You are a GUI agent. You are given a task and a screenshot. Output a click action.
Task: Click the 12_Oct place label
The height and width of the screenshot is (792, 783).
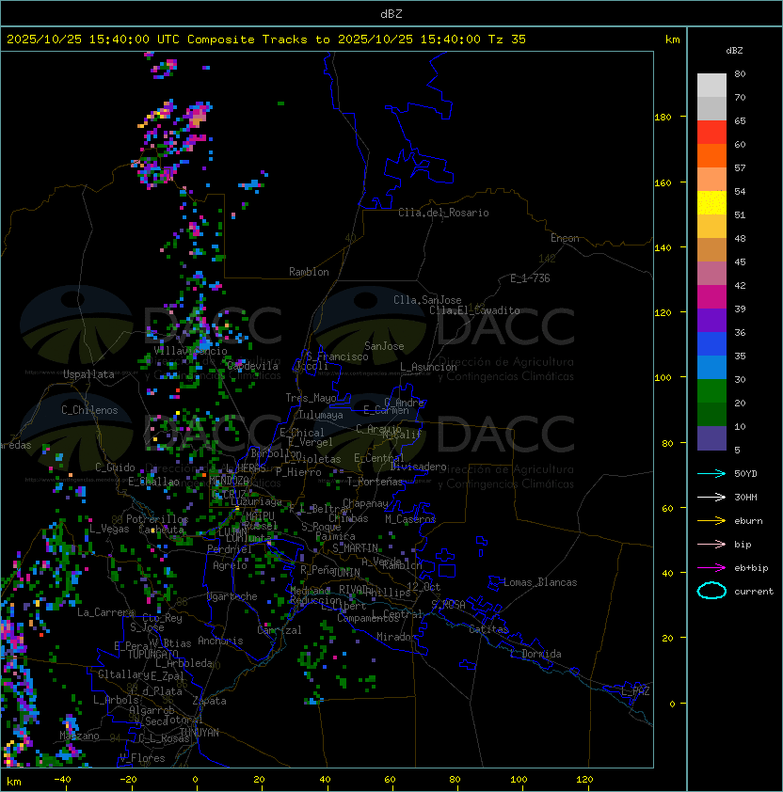tap(423, 587)
